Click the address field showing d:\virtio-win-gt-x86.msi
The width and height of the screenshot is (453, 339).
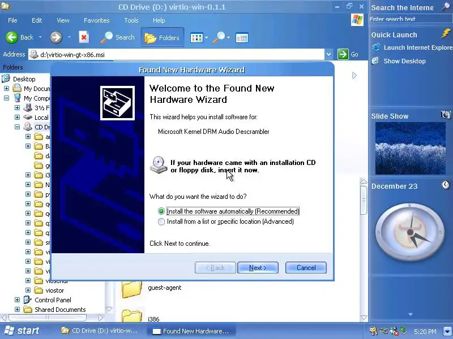176,54
